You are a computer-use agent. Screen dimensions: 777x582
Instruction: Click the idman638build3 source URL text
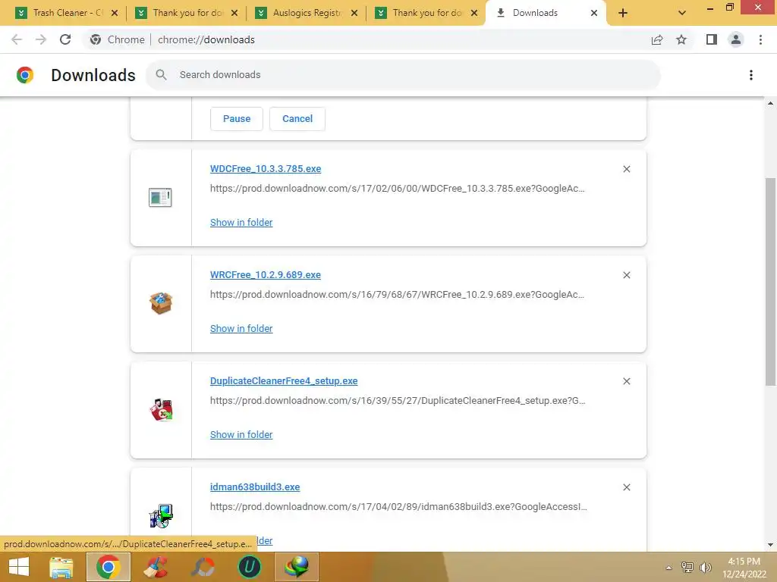point(398,507)
